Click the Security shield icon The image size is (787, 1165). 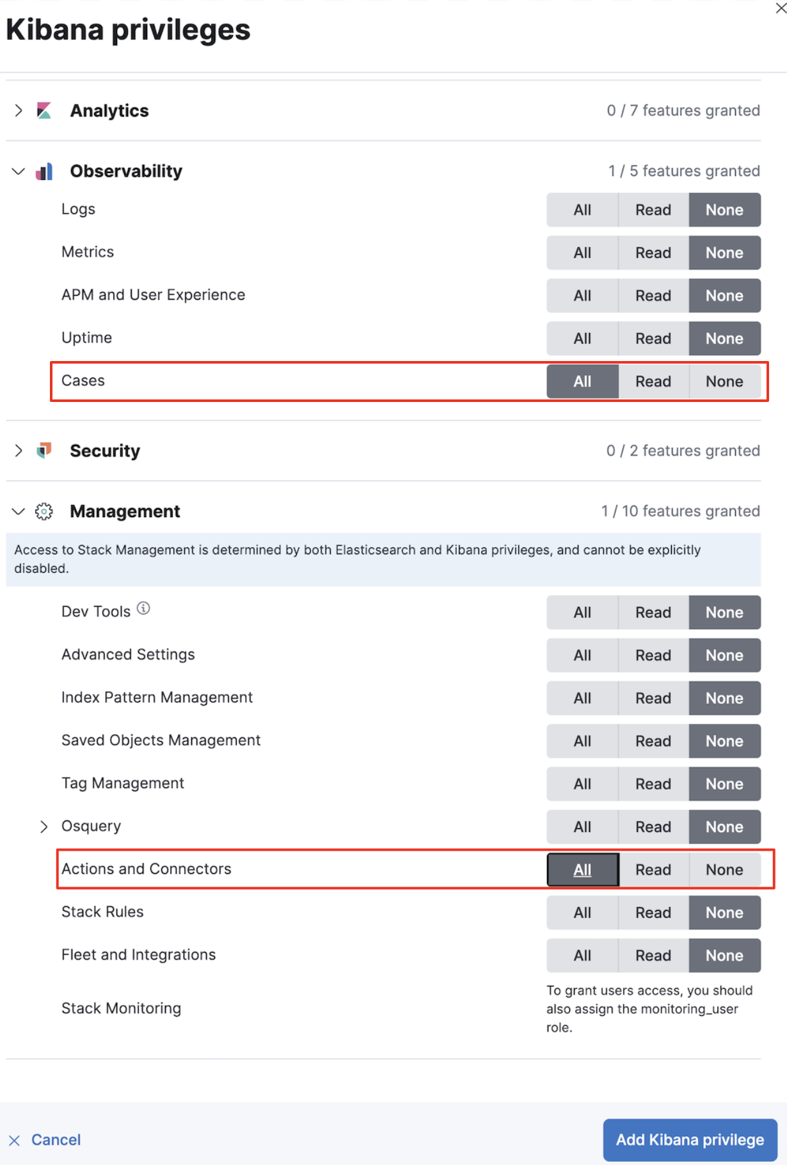(x=44, y=451)
